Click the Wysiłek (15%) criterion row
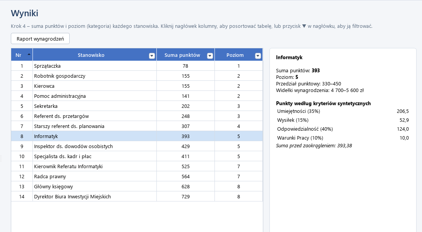Image resolution: width=422 pixels, height=232 pixels. pos(343,120)
